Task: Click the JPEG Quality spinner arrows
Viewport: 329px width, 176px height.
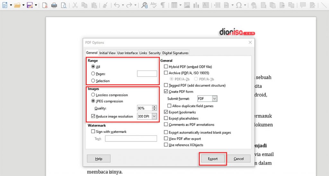Action: tap(155, 108)
